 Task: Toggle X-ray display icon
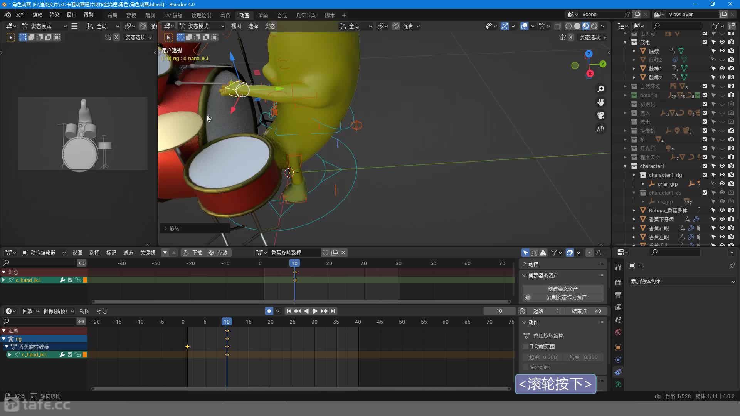tap(557, 26)
